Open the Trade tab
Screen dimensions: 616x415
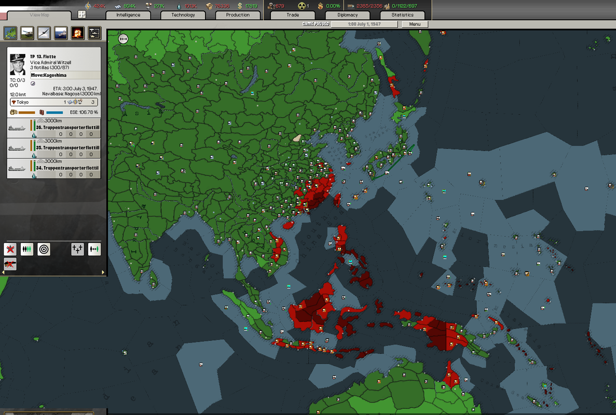(293, 15)
